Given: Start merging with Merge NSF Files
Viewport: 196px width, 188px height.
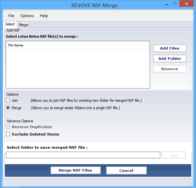Looking at the screenshot, I should point(76,170).
